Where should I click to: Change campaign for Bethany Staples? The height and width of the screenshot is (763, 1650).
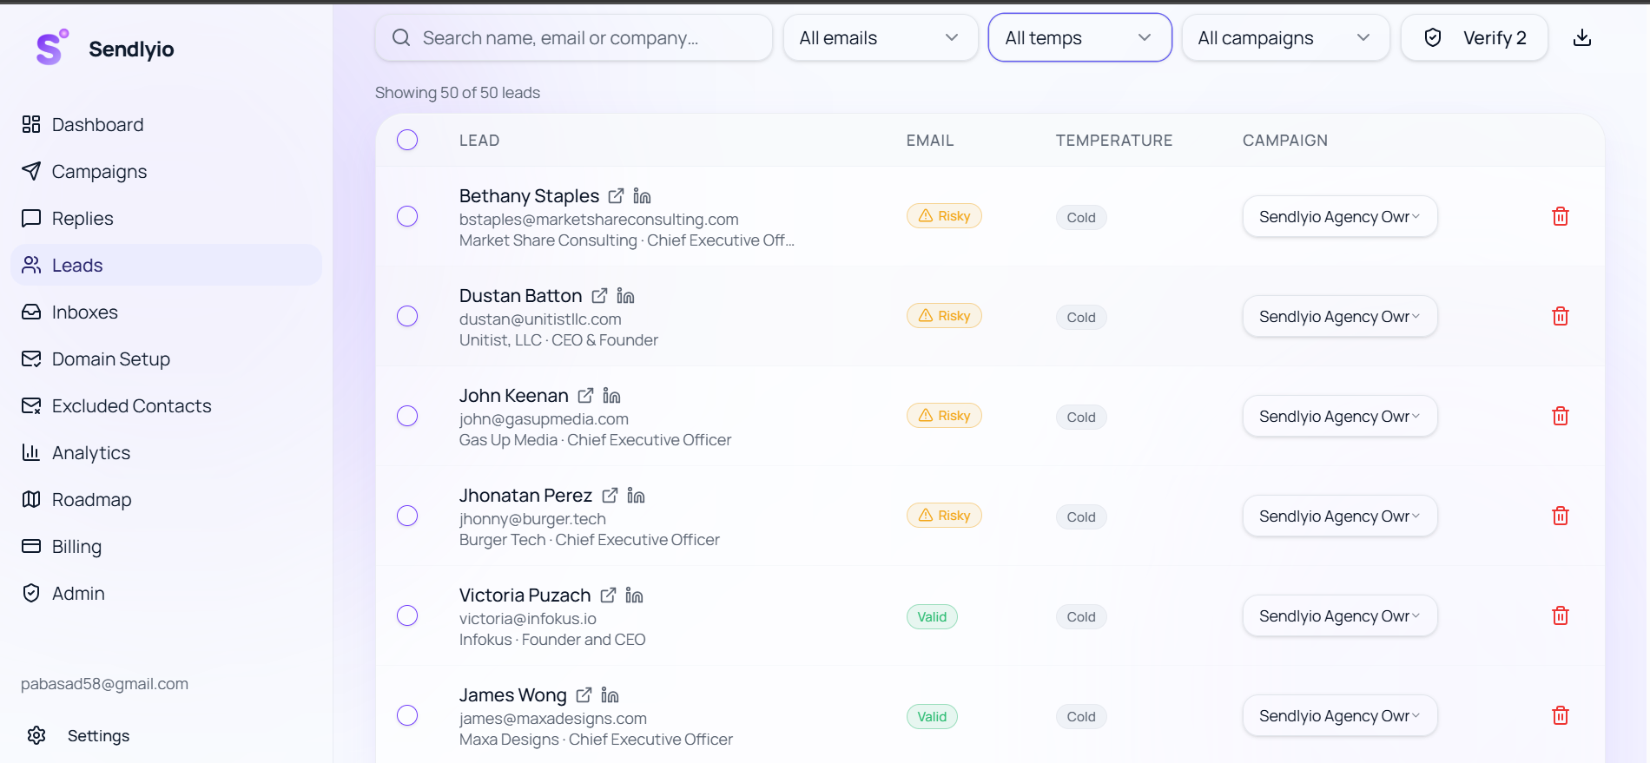[1340, 216]
